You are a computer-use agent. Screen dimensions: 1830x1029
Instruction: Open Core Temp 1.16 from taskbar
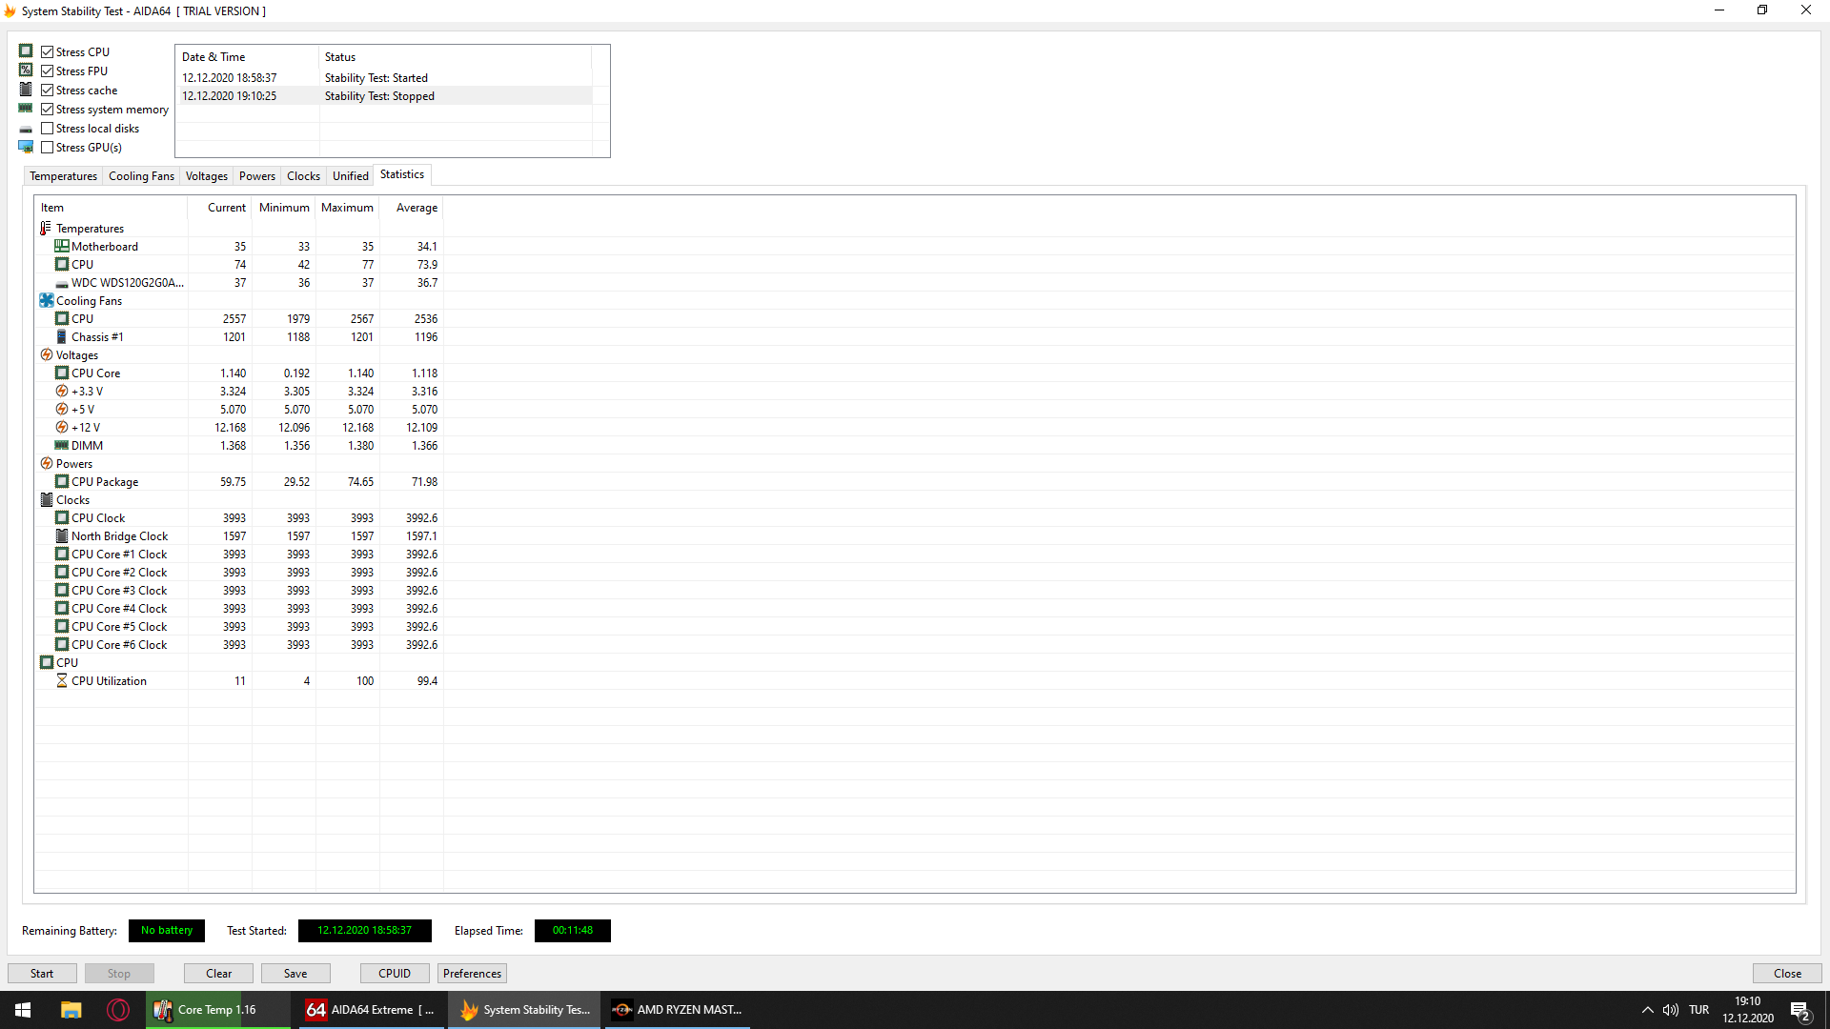(x=207, y=1010)
